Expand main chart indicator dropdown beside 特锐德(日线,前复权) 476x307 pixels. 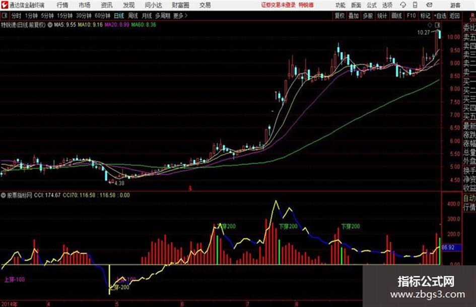click(50, 25)
